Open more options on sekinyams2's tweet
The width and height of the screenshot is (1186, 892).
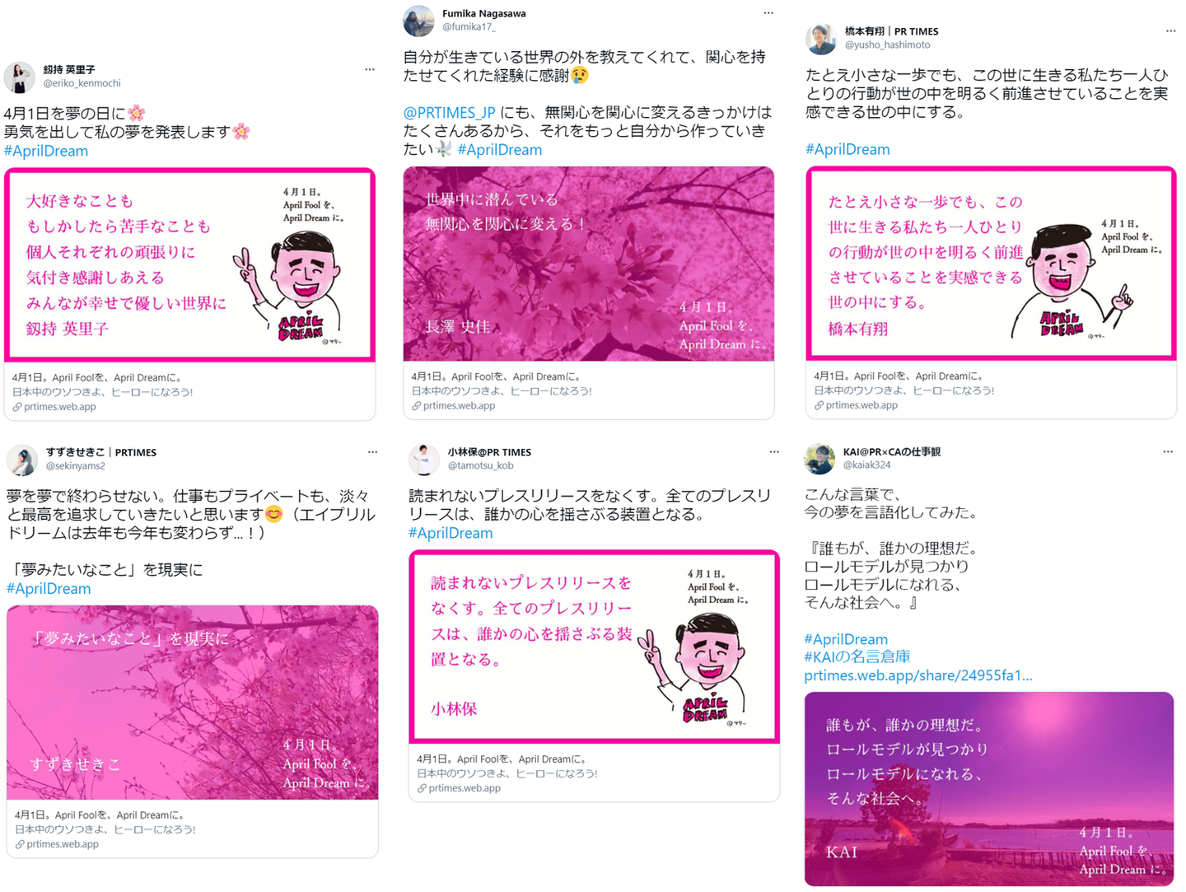click(x=372, y=452)
